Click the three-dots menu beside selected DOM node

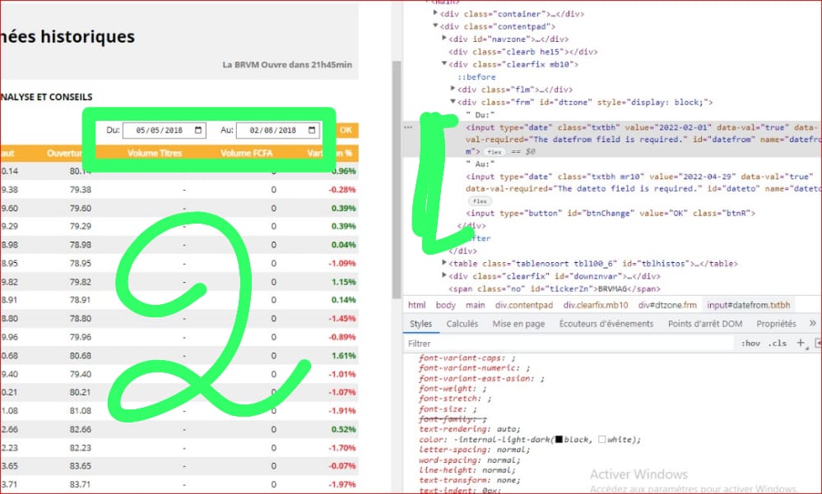click(408, 127)
